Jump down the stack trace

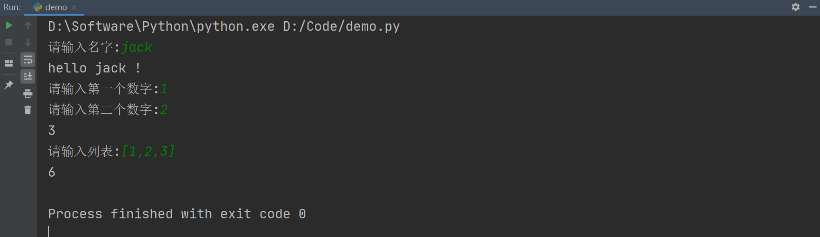coord(28,43)
